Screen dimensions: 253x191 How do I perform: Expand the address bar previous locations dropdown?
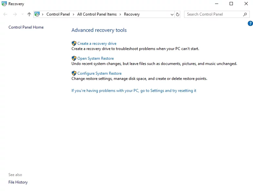pyautogui.click(x=172, y=14)
